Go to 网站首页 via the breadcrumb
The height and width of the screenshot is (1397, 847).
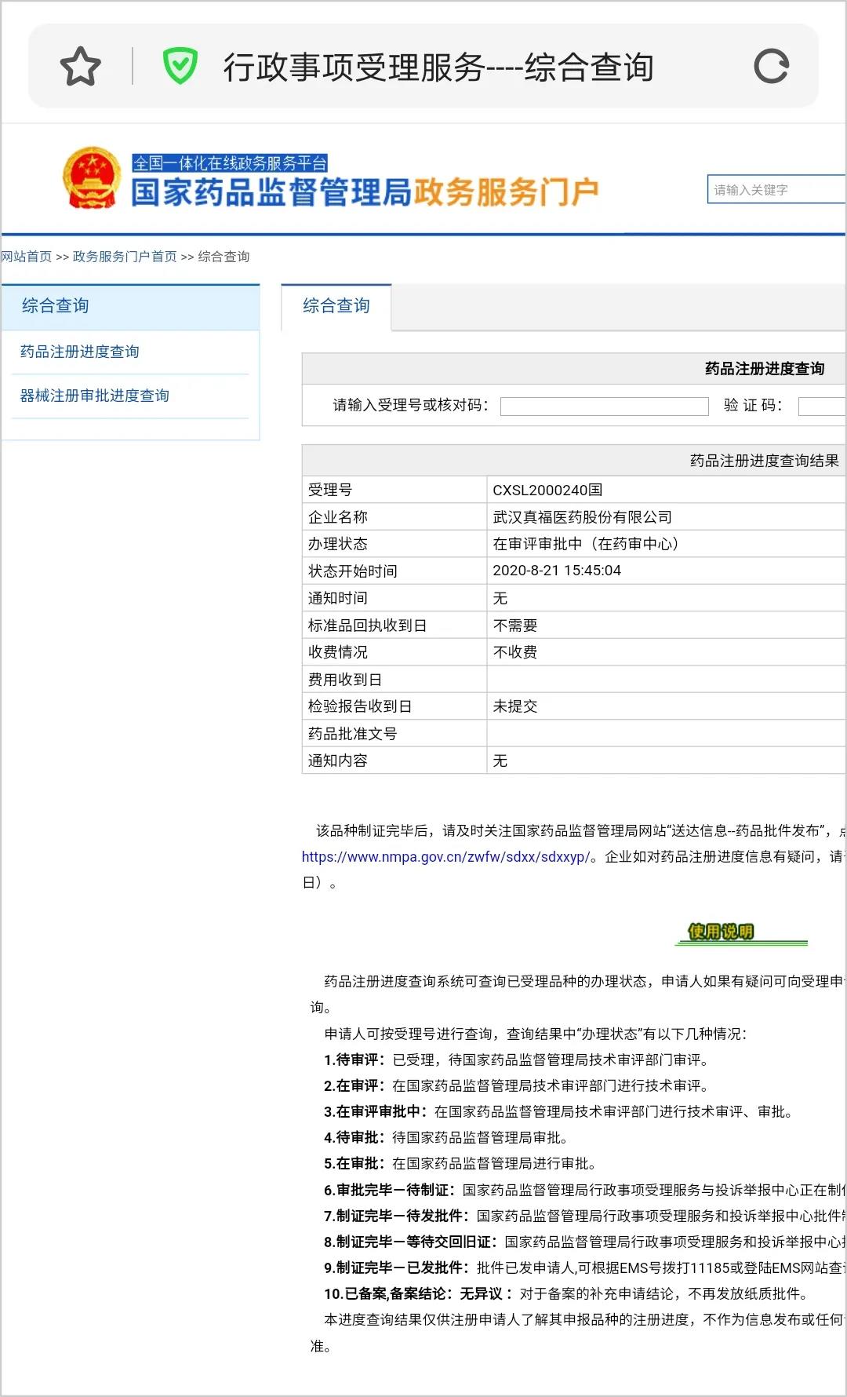27,257
